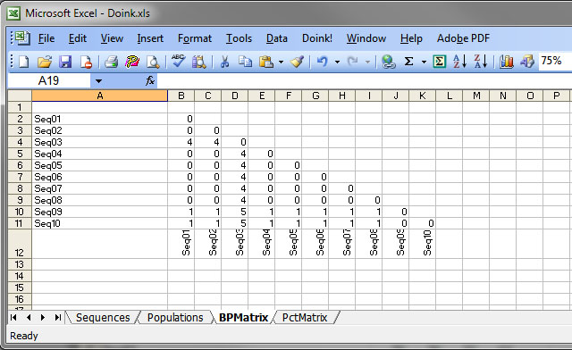Jump to first sheet tab arrow
The height and width of the screenshot is (350, 572).
pos(13,318)
